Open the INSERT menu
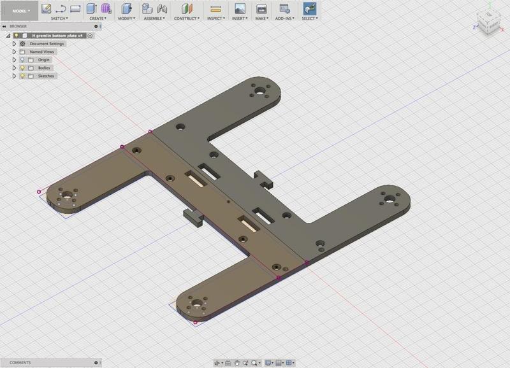This screenshot has width=510, height=368. click(240, 18)
